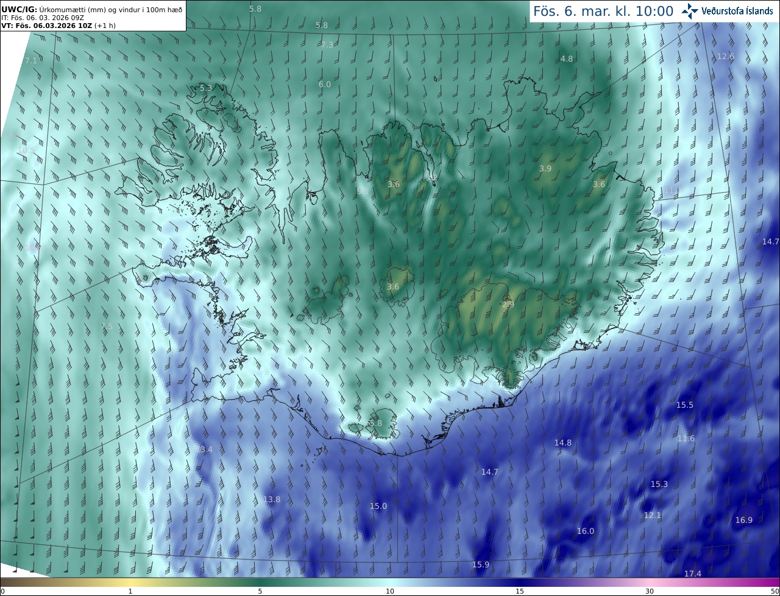The image size is (780, 596).
Task: Click the UWC/IG map title line
Action: [91, 9]
